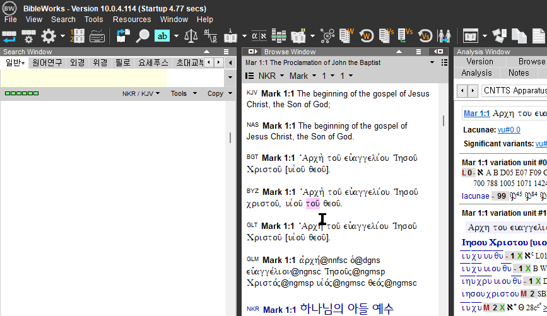
Task: Click next arrow button beside CNTTS Apparatus
Action: pyautogui.click(x=473, y=91)
